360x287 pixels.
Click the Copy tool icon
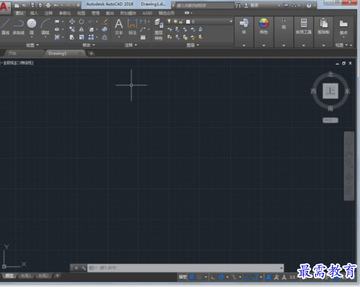pyautogui.click(x=72, y=29)
